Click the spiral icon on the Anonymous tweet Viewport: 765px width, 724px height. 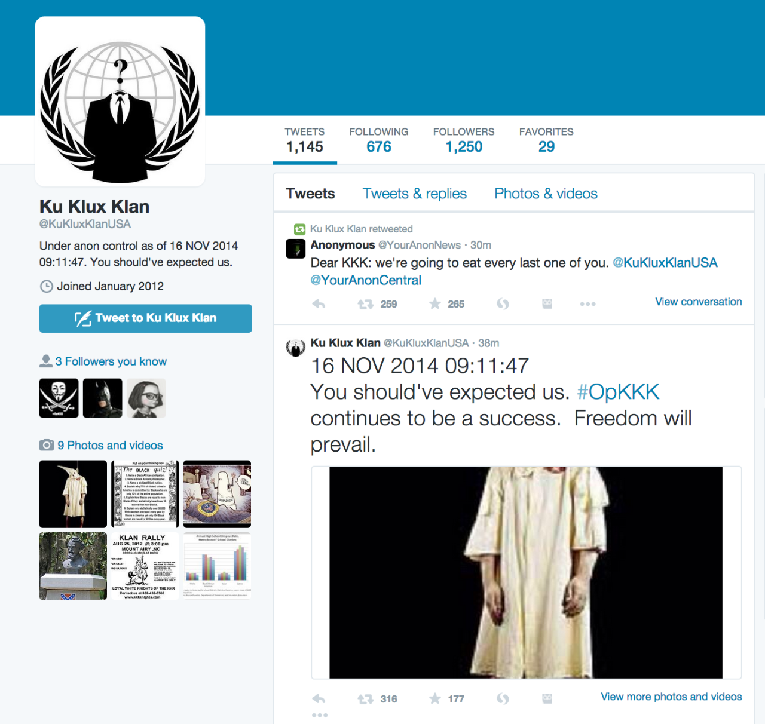click(x=503, y=304)
